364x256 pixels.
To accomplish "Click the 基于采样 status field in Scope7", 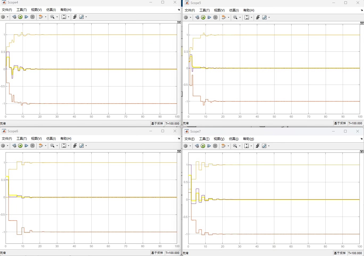I will 340,253.
